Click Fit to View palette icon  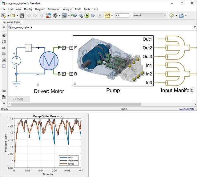[4, 42]
